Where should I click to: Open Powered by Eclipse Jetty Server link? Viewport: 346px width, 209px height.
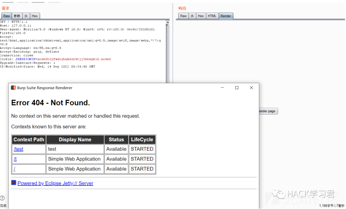[x=55, y=183]
